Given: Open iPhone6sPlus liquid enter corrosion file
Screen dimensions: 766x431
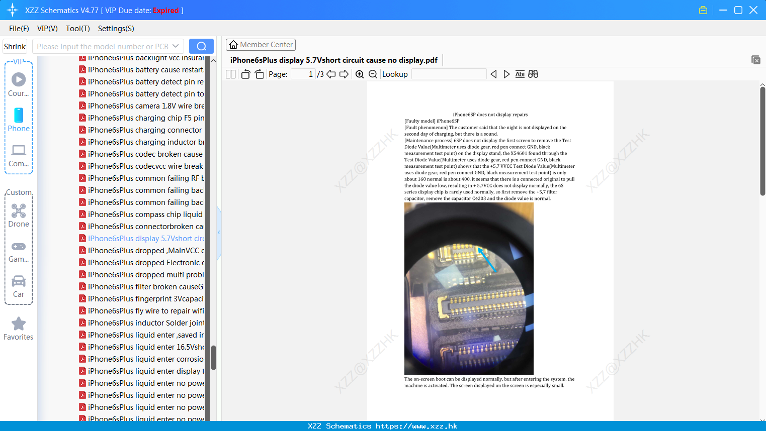Looking at the screenshot, I should tap(142, 359).
